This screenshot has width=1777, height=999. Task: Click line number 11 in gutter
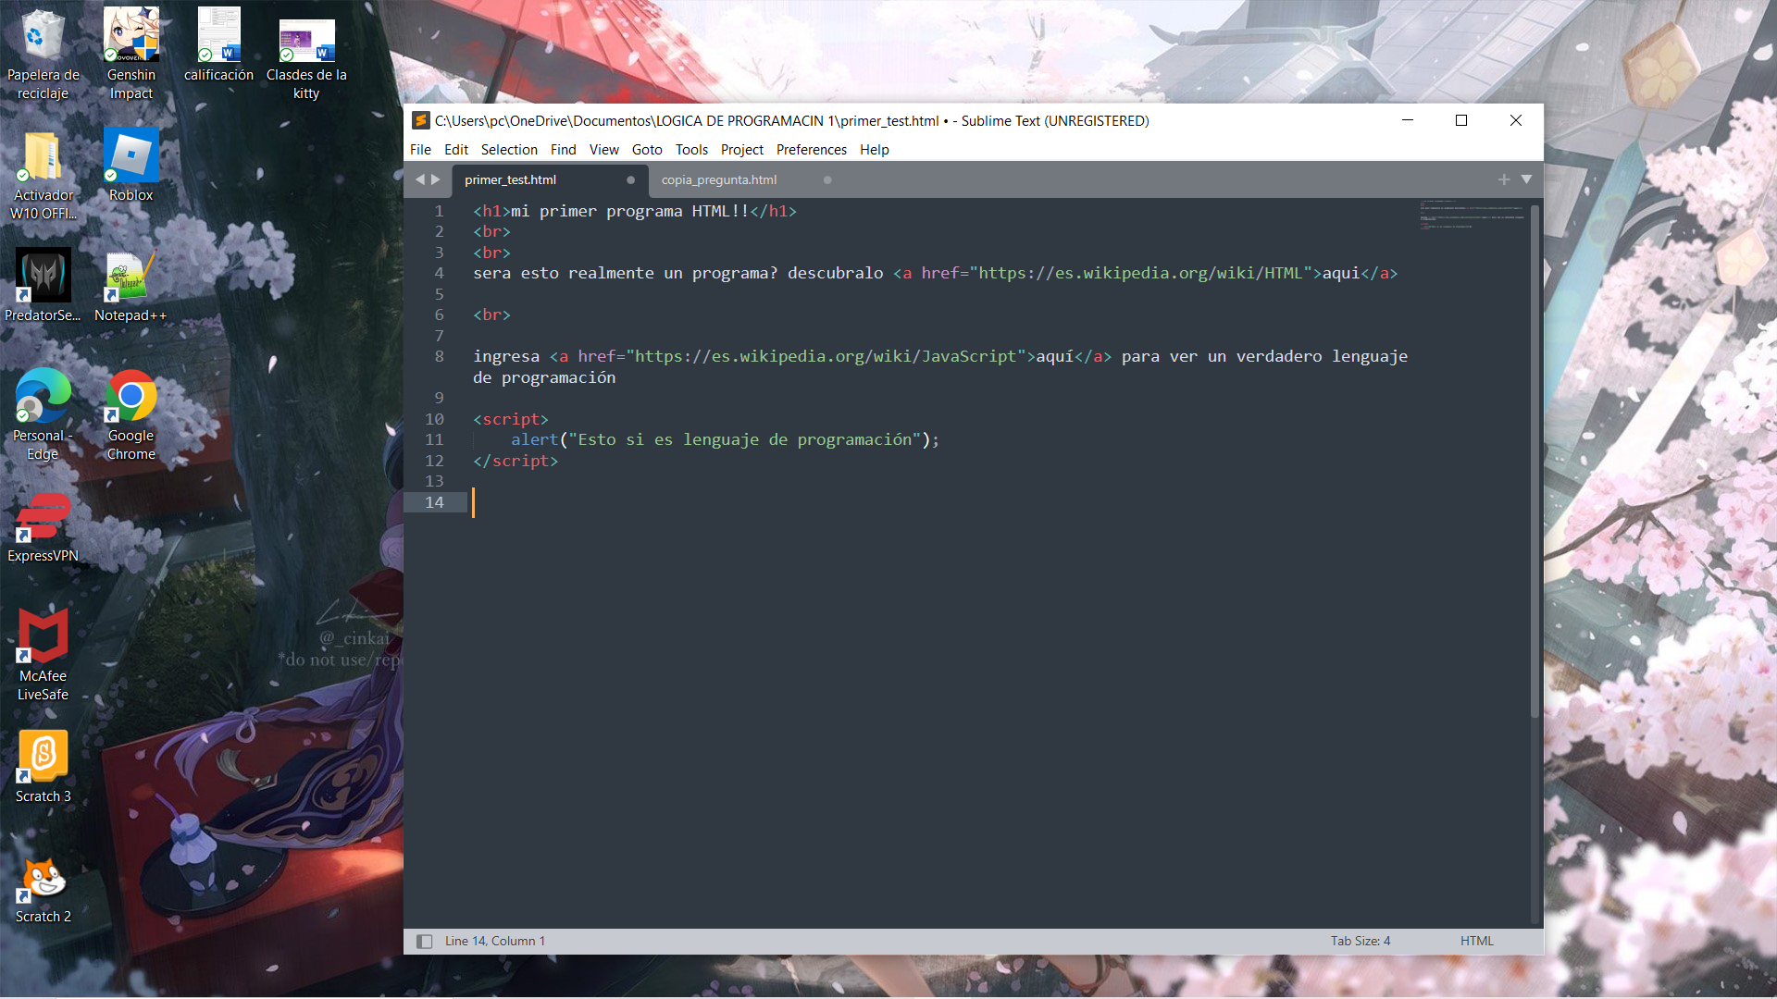pyautogui.click(x=434, y=439)
